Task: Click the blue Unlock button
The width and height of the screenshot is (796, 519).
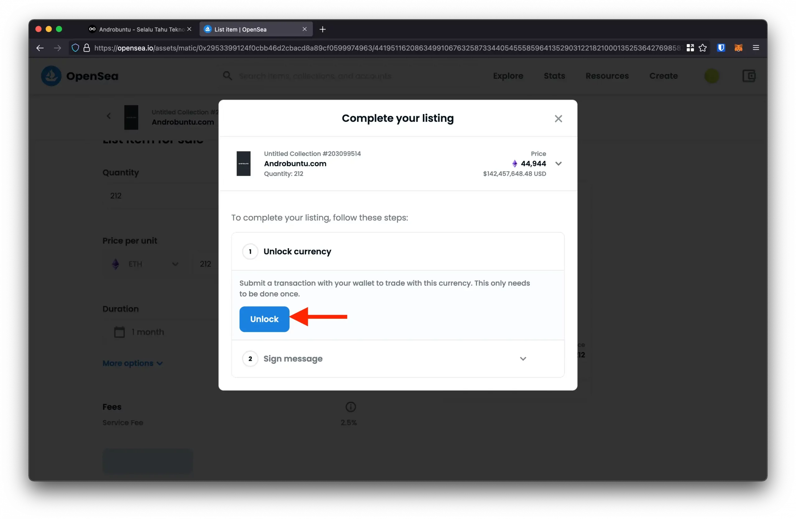Action: tap(264, 319)
